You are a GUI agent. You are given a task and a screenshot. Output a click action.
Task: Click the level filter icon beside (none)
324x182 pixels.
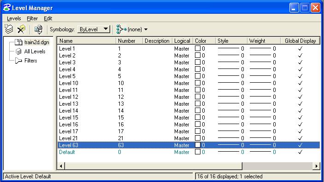pyautogui.click(x=121, y=29)
